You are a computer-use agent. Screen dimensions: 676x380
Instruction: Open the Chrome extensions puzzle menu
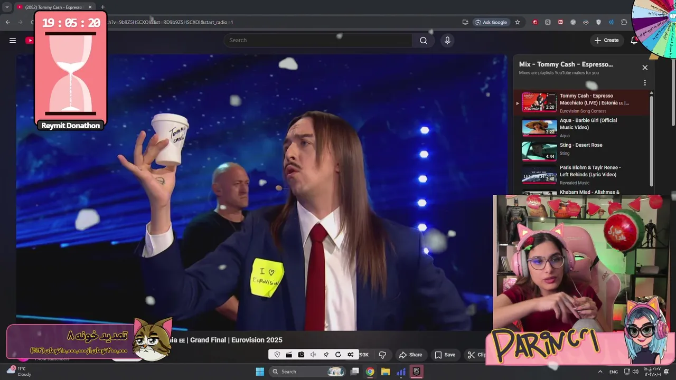(x=624, y=22)
